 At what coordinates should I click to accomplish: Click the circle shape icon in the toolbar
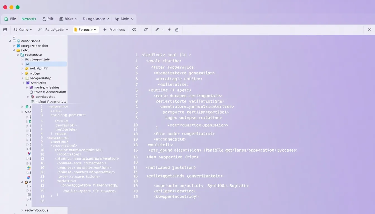click(146, 29)
